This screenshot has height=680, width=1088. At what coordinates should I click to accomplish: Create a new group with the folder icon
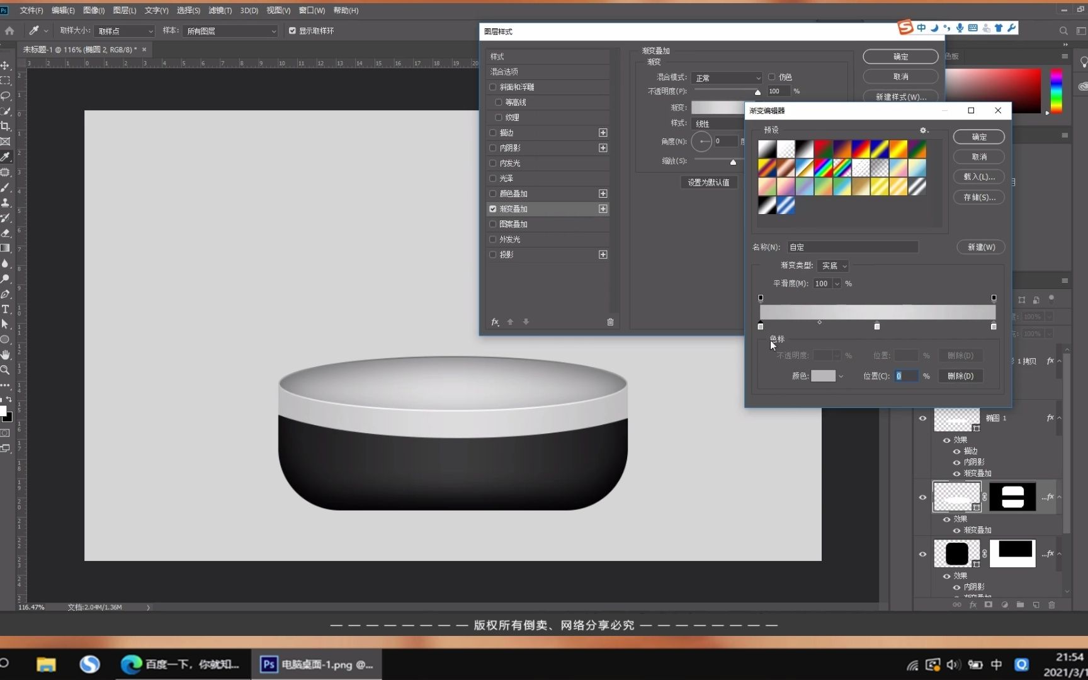pos(1020,604)
